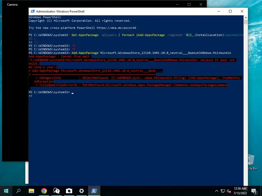Image resolution: width=262 pixels, height=196 pixels.
Task: Open the Windows Start menu
Action: point(6,191)
